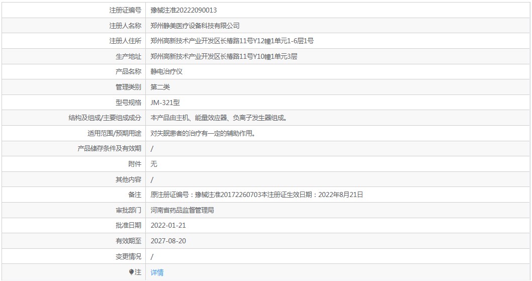
Task: Select registration number 豫械注准20222090013
Action: 184,10
